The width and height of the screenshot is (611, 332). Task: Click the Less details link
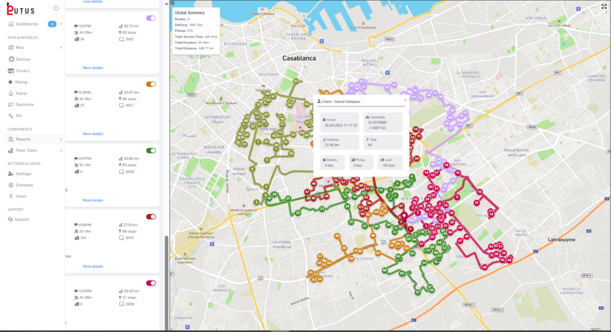[x=92, y=2]
